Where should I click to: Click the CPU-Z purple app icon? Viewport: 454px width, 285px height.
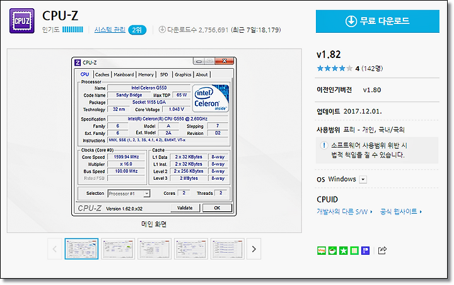pyautogui.click(x=22, y=21)
